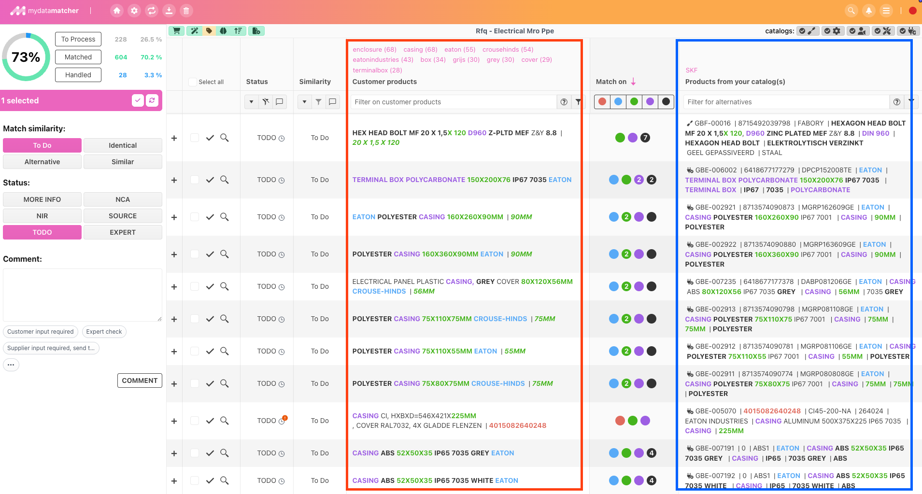This screenshot has height=494, width=922.
Task: Submit with the COMMENT button
Action: (140, 381)
